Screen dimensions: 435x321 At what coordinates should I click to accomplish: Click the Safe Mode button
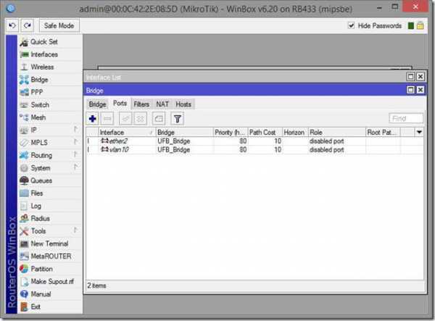point(59,26)
